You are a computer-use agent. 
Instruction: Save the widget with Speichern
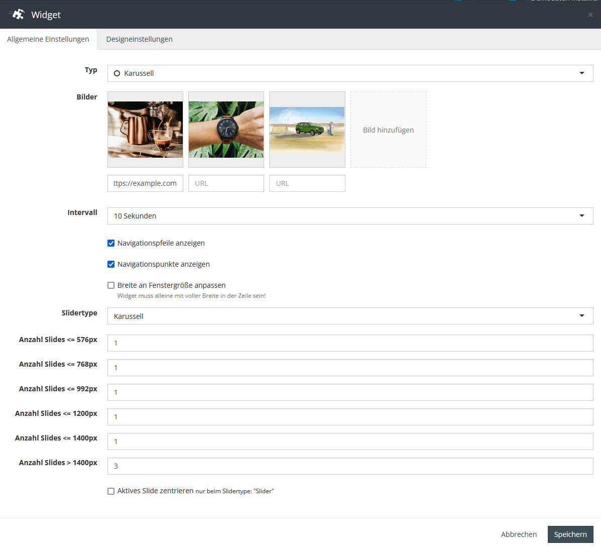coord(570,534)
